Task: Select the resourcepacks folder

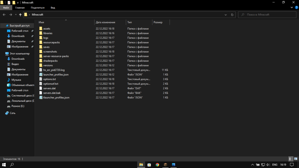Action: 51,42
